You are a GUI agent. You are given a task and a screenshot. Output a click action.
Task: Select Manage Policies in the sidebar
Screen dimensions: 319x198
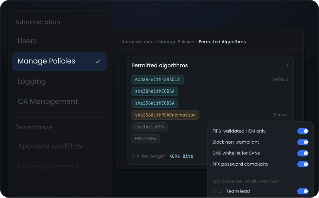(x=60, y=61)
